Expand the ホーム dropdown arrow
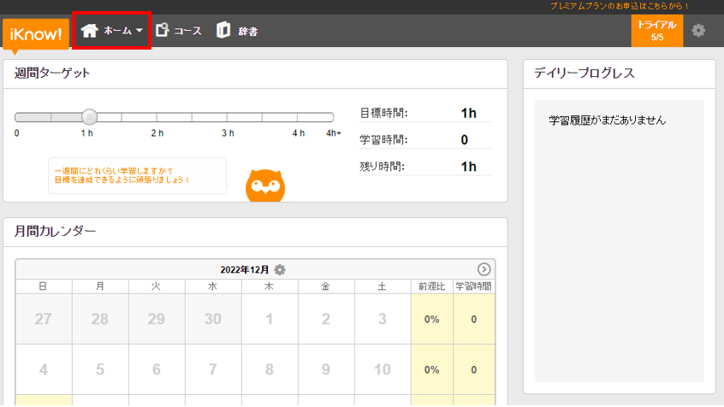Image resolution: width=724 pixels, height=407 pixels. 139,31
